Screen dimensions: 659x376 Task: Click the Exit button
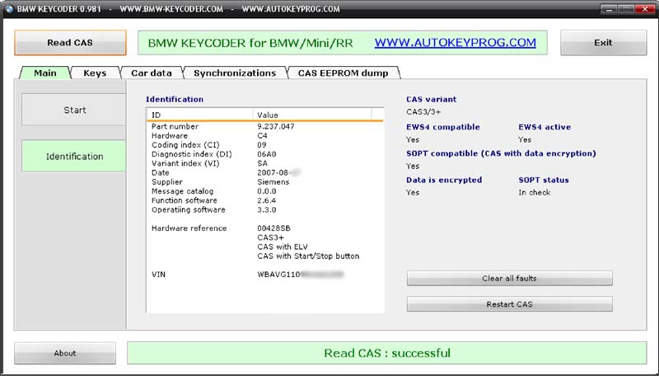[x=603, y=43]
